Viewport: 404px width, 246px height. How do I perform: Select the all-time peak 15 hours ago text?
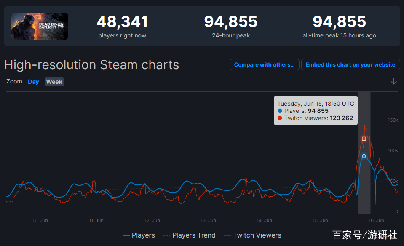click(x=339, y=35)
